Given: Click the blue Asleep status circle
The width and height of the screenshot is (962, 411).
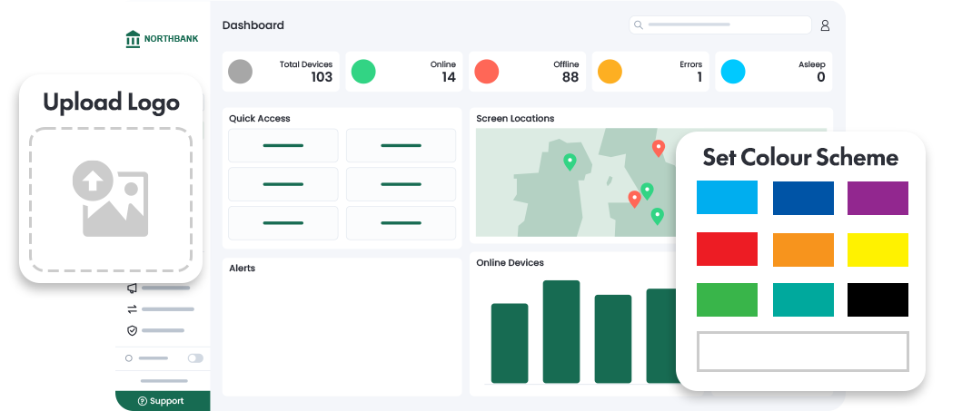Looking at the screenshot, I should (x=733, y=72).
